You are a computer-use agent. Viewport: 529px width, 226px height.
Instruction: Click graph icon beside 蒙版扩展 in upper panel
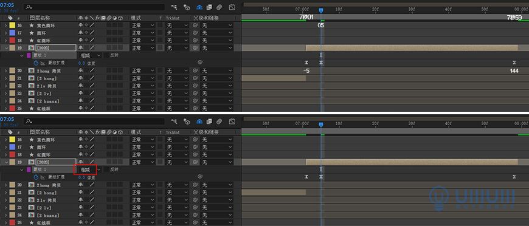tap(43, 63)
